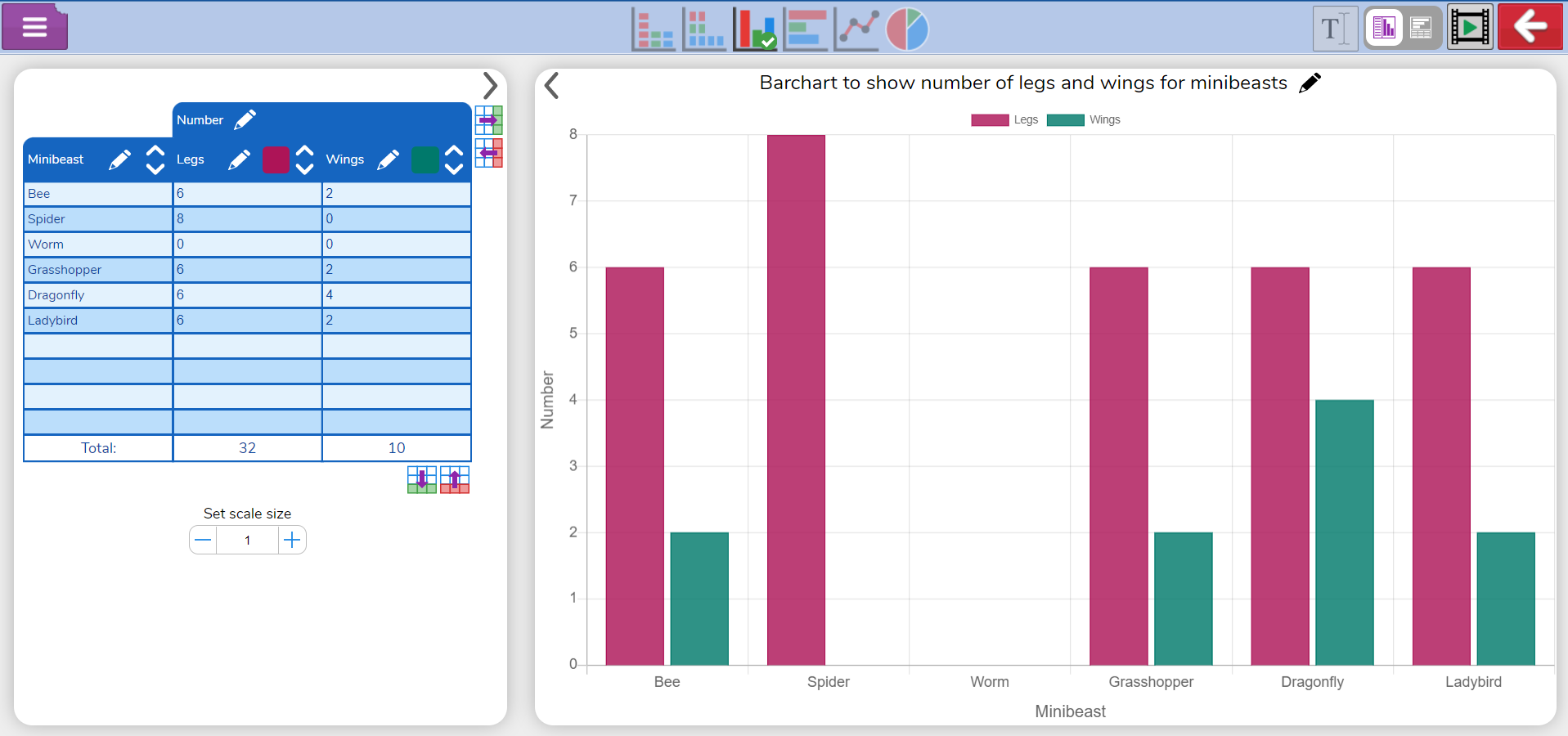1568x736 pixels.
Task: Switch to the line graph chart type
Action: point(856,29)
